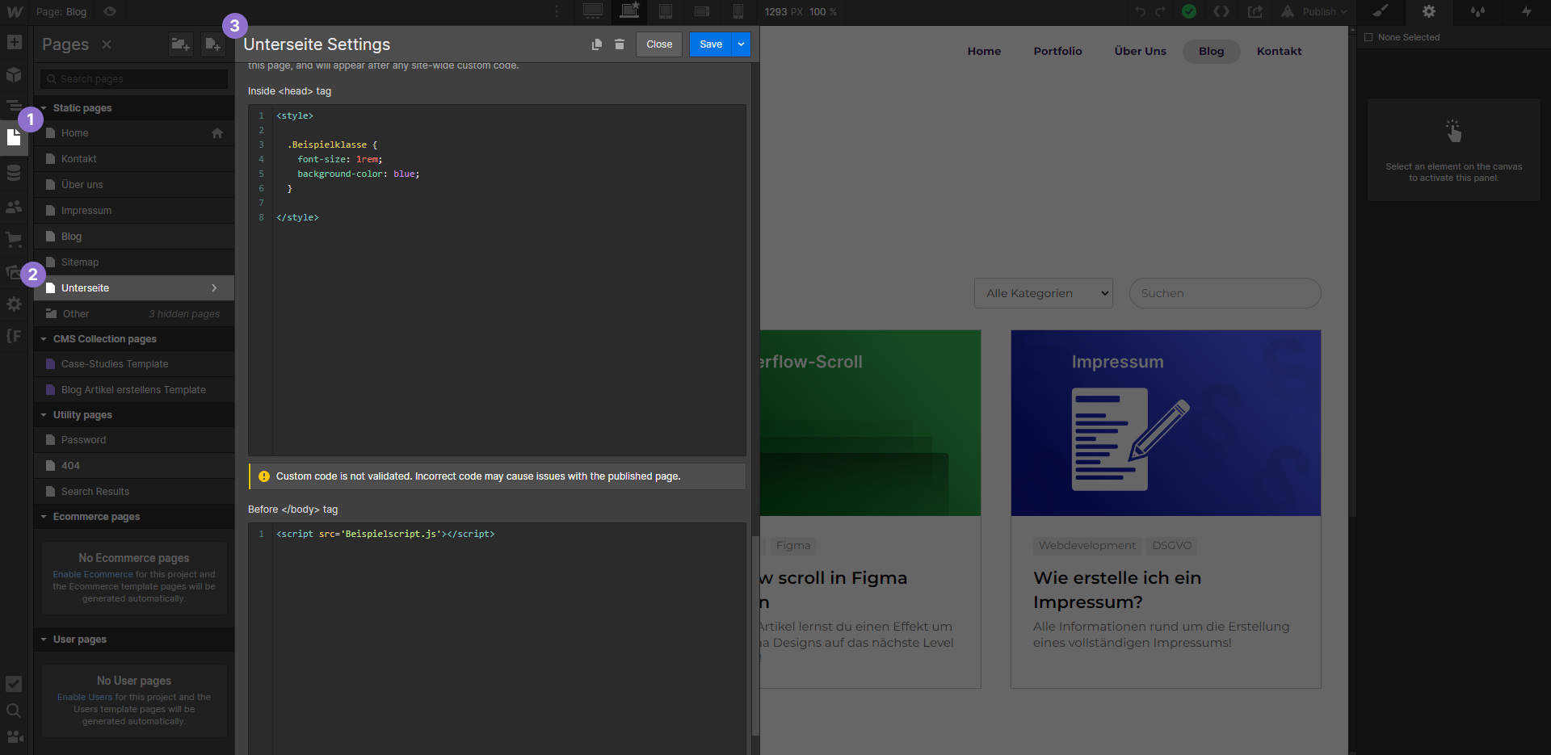Create a new page folder
Viewport: 1551px width, 755px height.
click(x=180, y=44)
